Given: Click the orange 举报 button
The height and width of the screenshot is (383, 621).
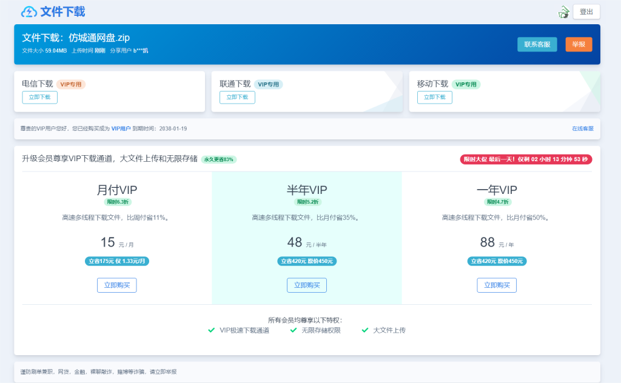Looking at the screenshot, I should [578, 44].
